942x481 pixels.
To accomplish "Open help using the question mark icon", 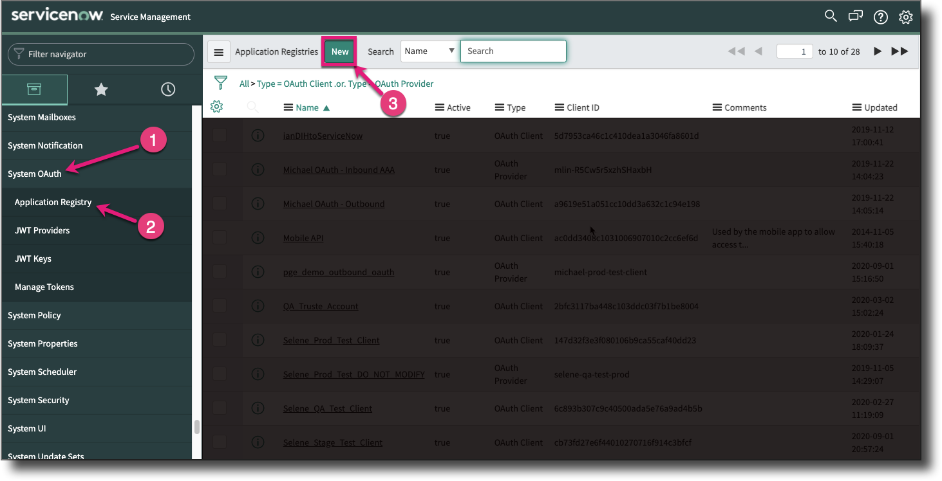I will (x=880, y=17).
